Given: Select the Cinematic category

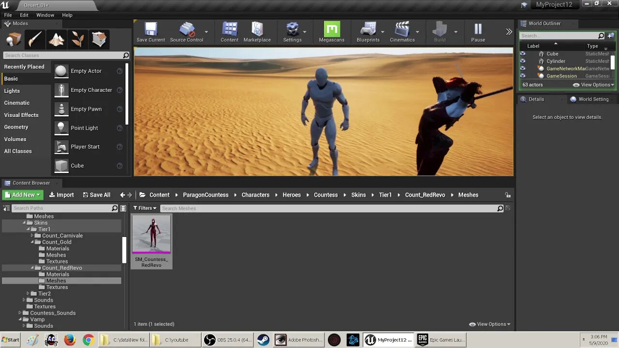Looking at the screenshot, I should [x=17, y=103].
